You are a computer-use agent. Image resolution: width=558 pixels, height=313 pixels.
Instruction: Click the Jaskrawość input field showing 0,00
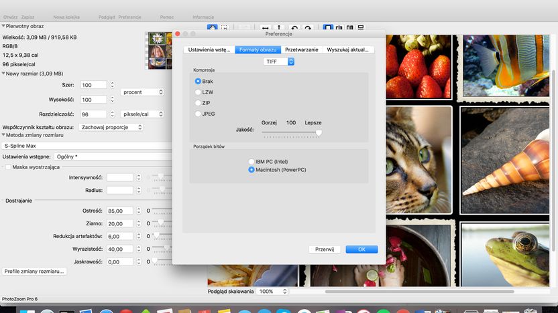[x=120, y=262]
